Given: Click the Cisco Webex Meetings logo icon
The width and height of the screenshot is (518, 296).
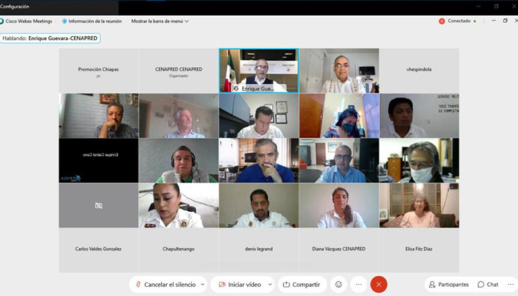Looking at the screenshot, I should [2, 21].
